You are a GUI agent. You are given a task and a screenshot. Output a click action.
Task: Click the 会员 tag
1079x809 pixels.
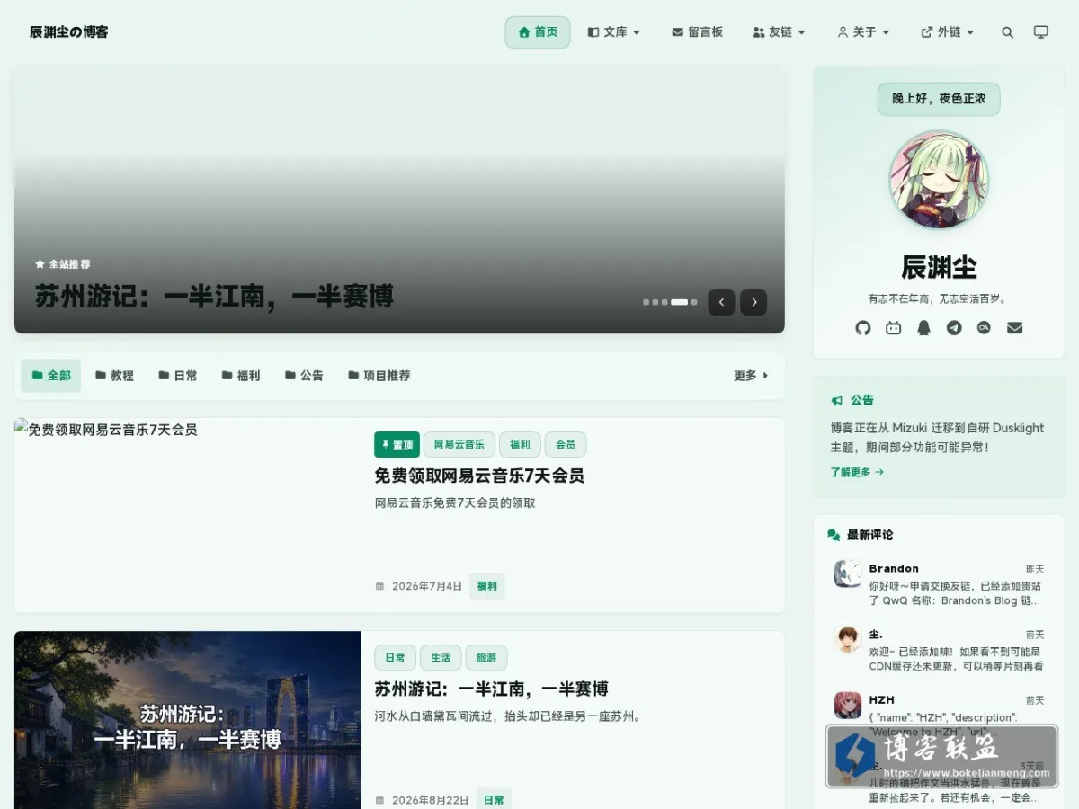566,445
